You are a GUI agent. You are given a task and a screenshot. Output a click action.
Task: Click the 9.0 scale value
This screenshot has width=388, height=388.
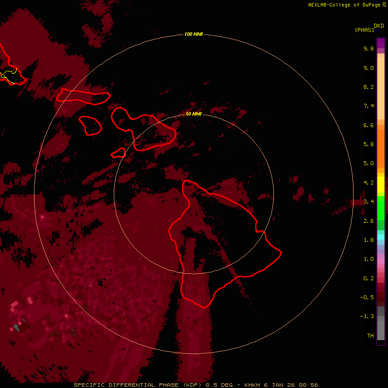pos(369,68)
